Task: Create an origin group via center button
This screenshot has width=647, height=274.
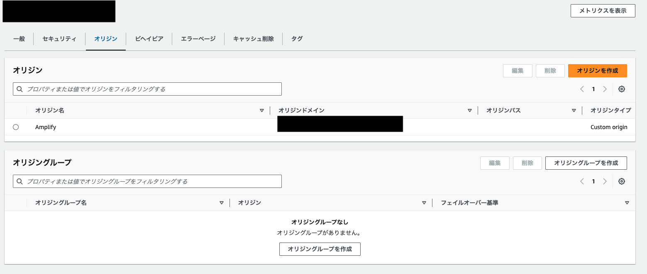Action: [x=320, y=249]
